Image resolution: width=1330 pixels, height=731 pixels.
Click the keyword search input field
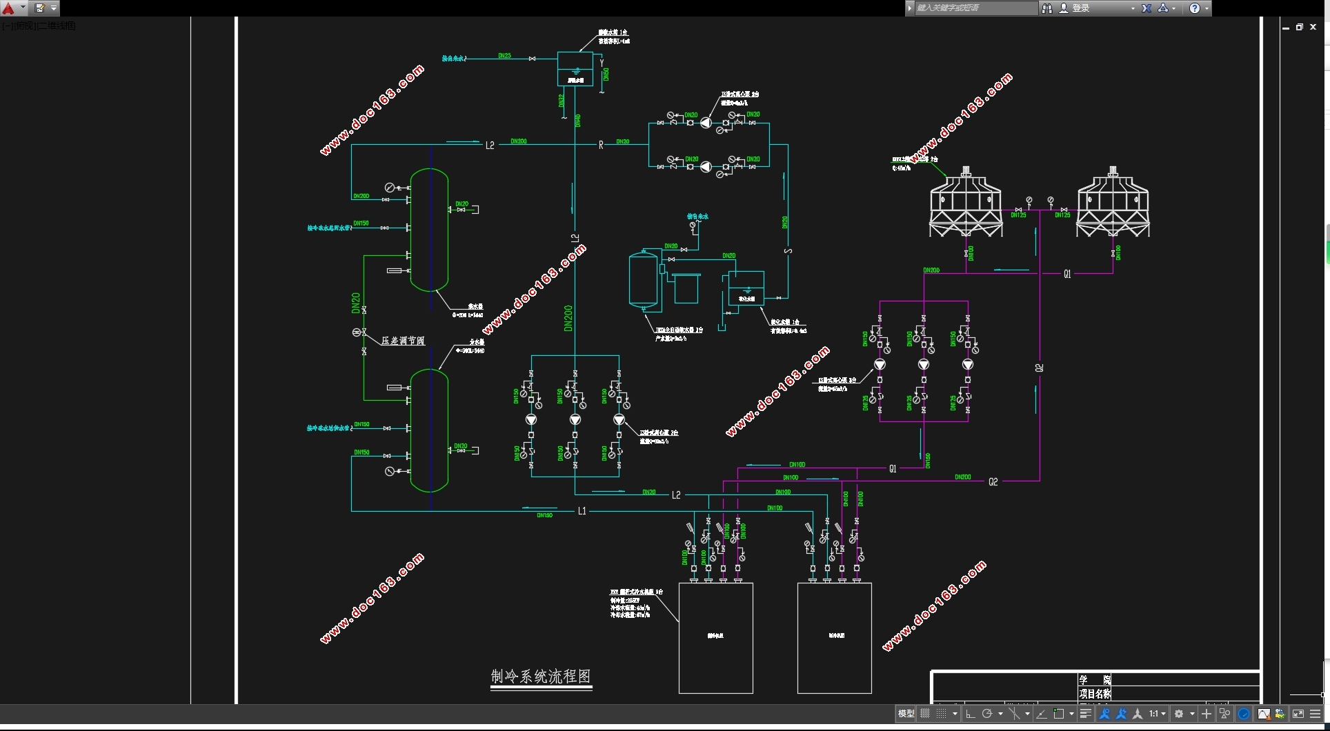click(x=975, y=8)
